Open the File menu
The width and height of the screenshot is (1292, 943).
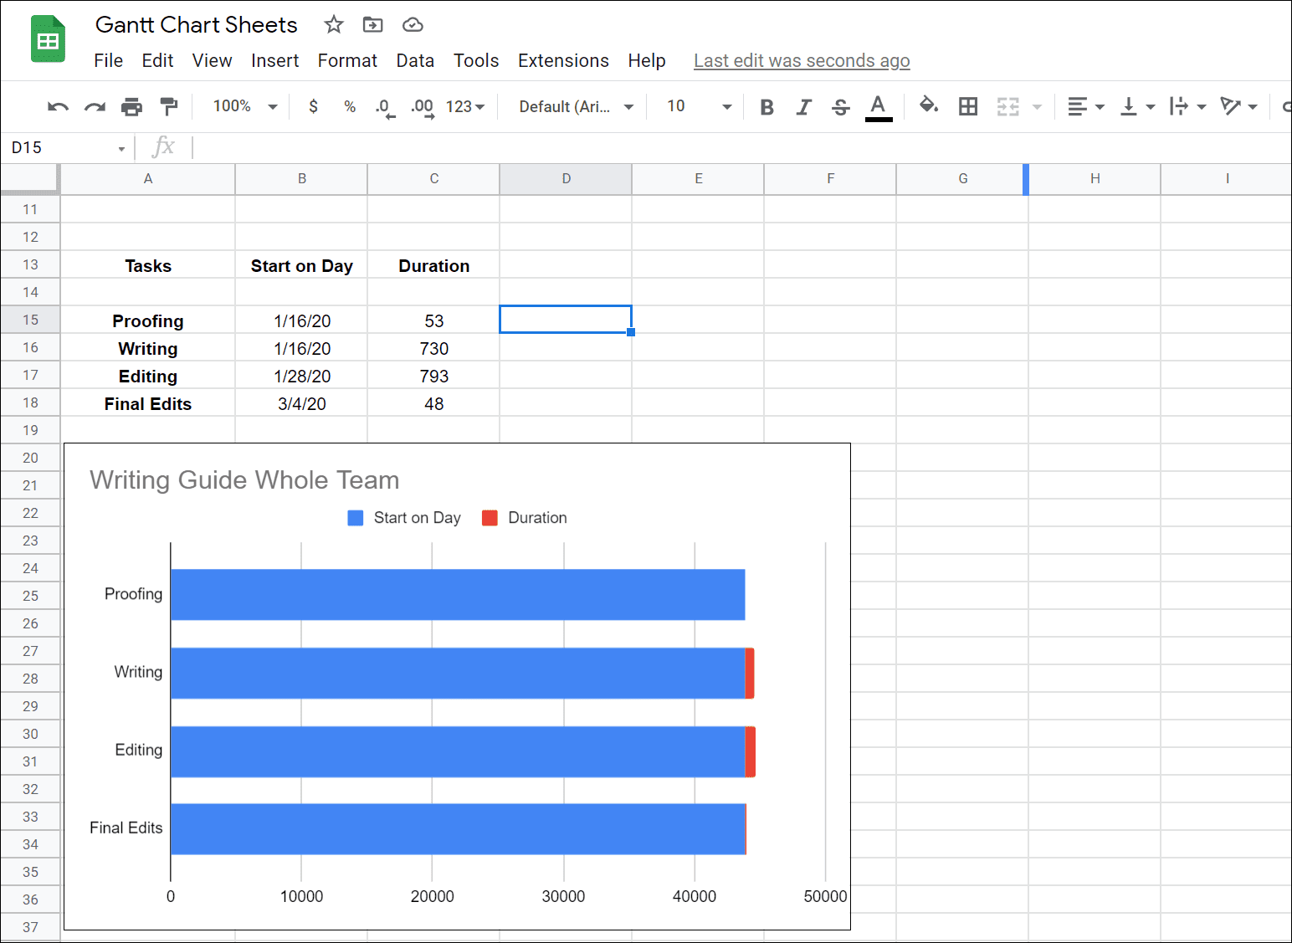coord(109,60)
